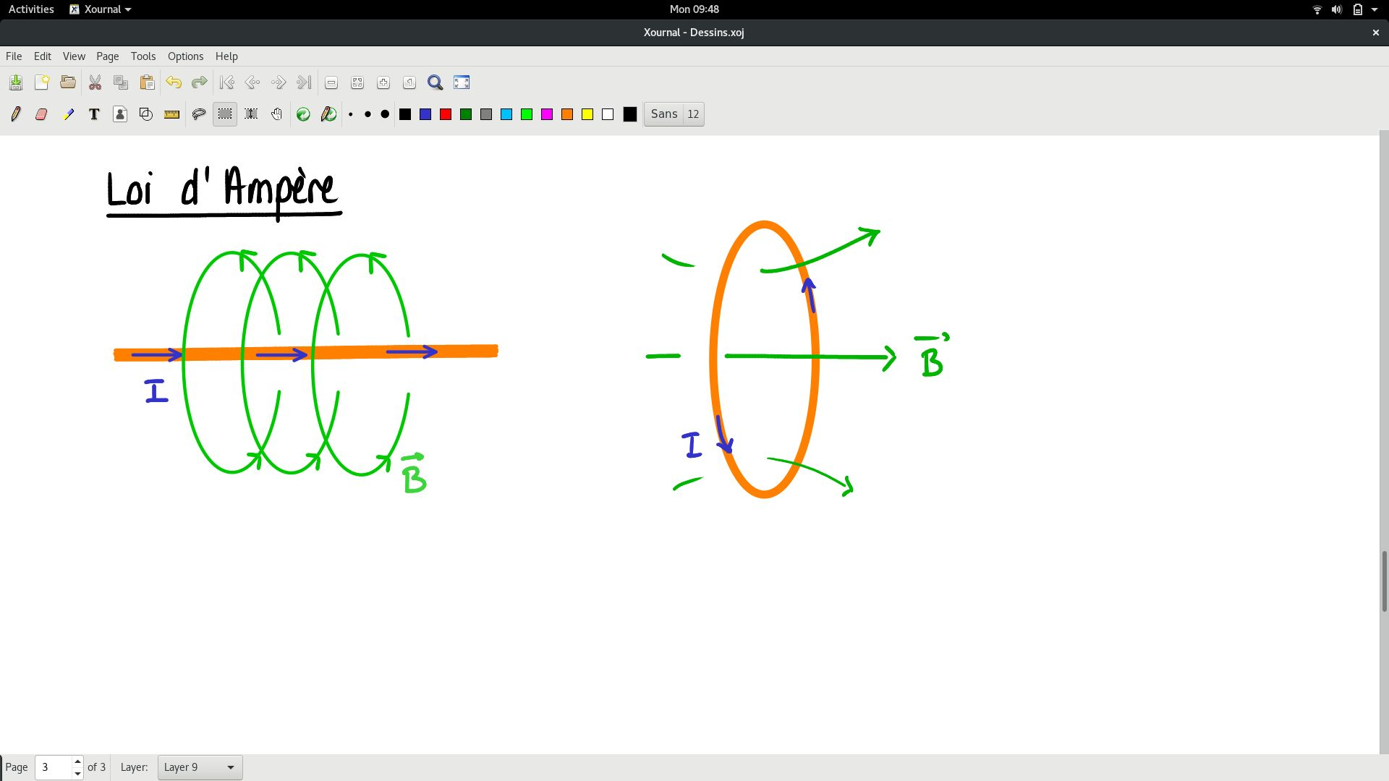Click the Activities button
Screen dimensions: 1389x781
[x=31, y=9]
